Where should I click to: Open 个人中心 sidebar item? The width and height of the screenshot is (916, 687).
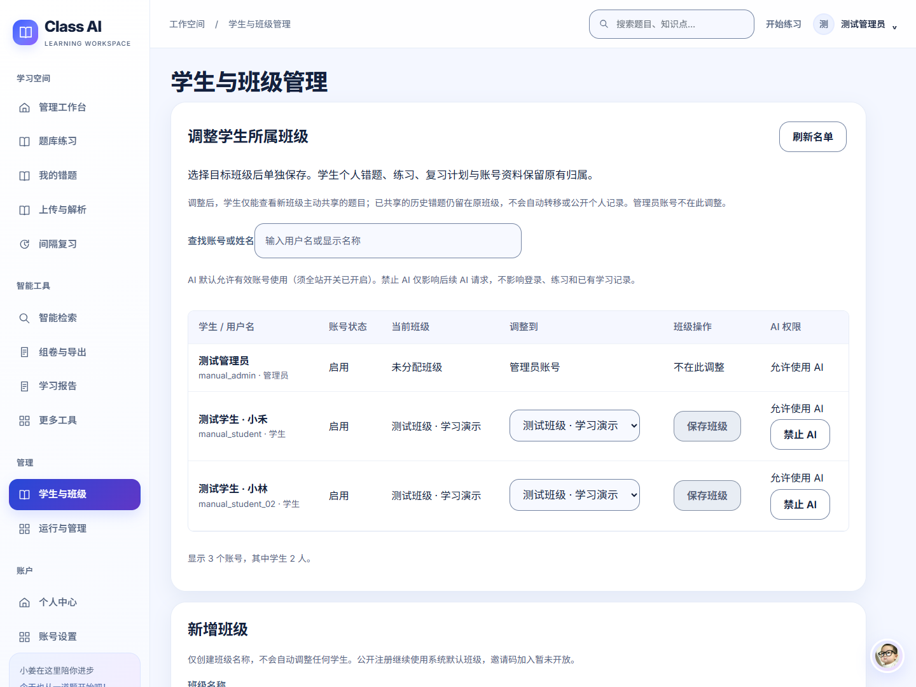pos(74,602)
